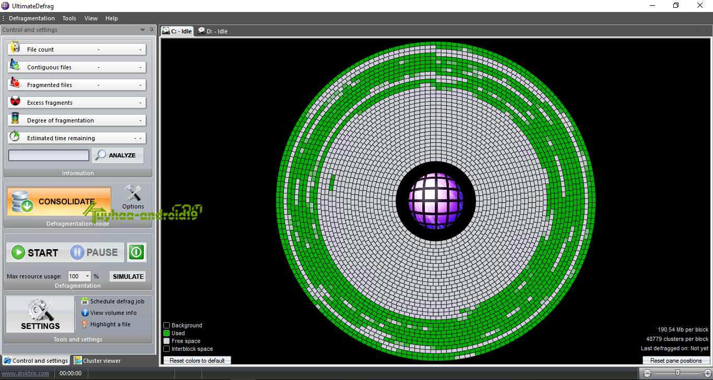The image size is (713, 380).
Task: Switch to the Cluster viewer tab
Action: coord(98,361)
